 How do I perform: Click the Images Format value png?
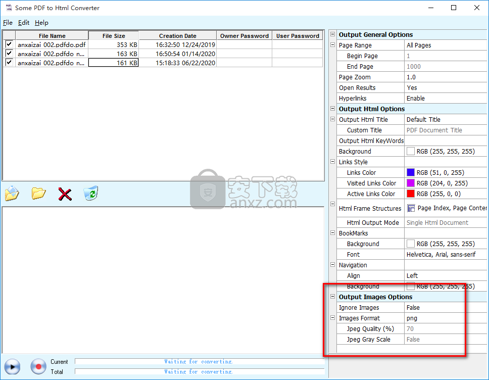click(x=446, y=318)
